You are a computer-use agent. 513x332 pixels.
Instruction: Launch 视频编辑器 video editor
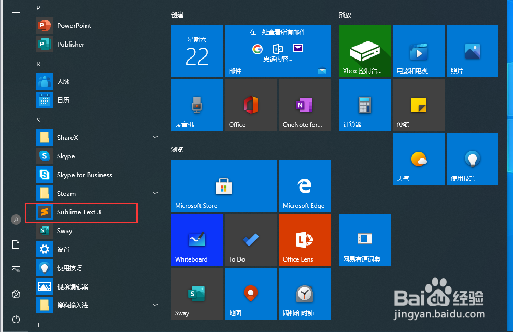(x=98, y=286)
